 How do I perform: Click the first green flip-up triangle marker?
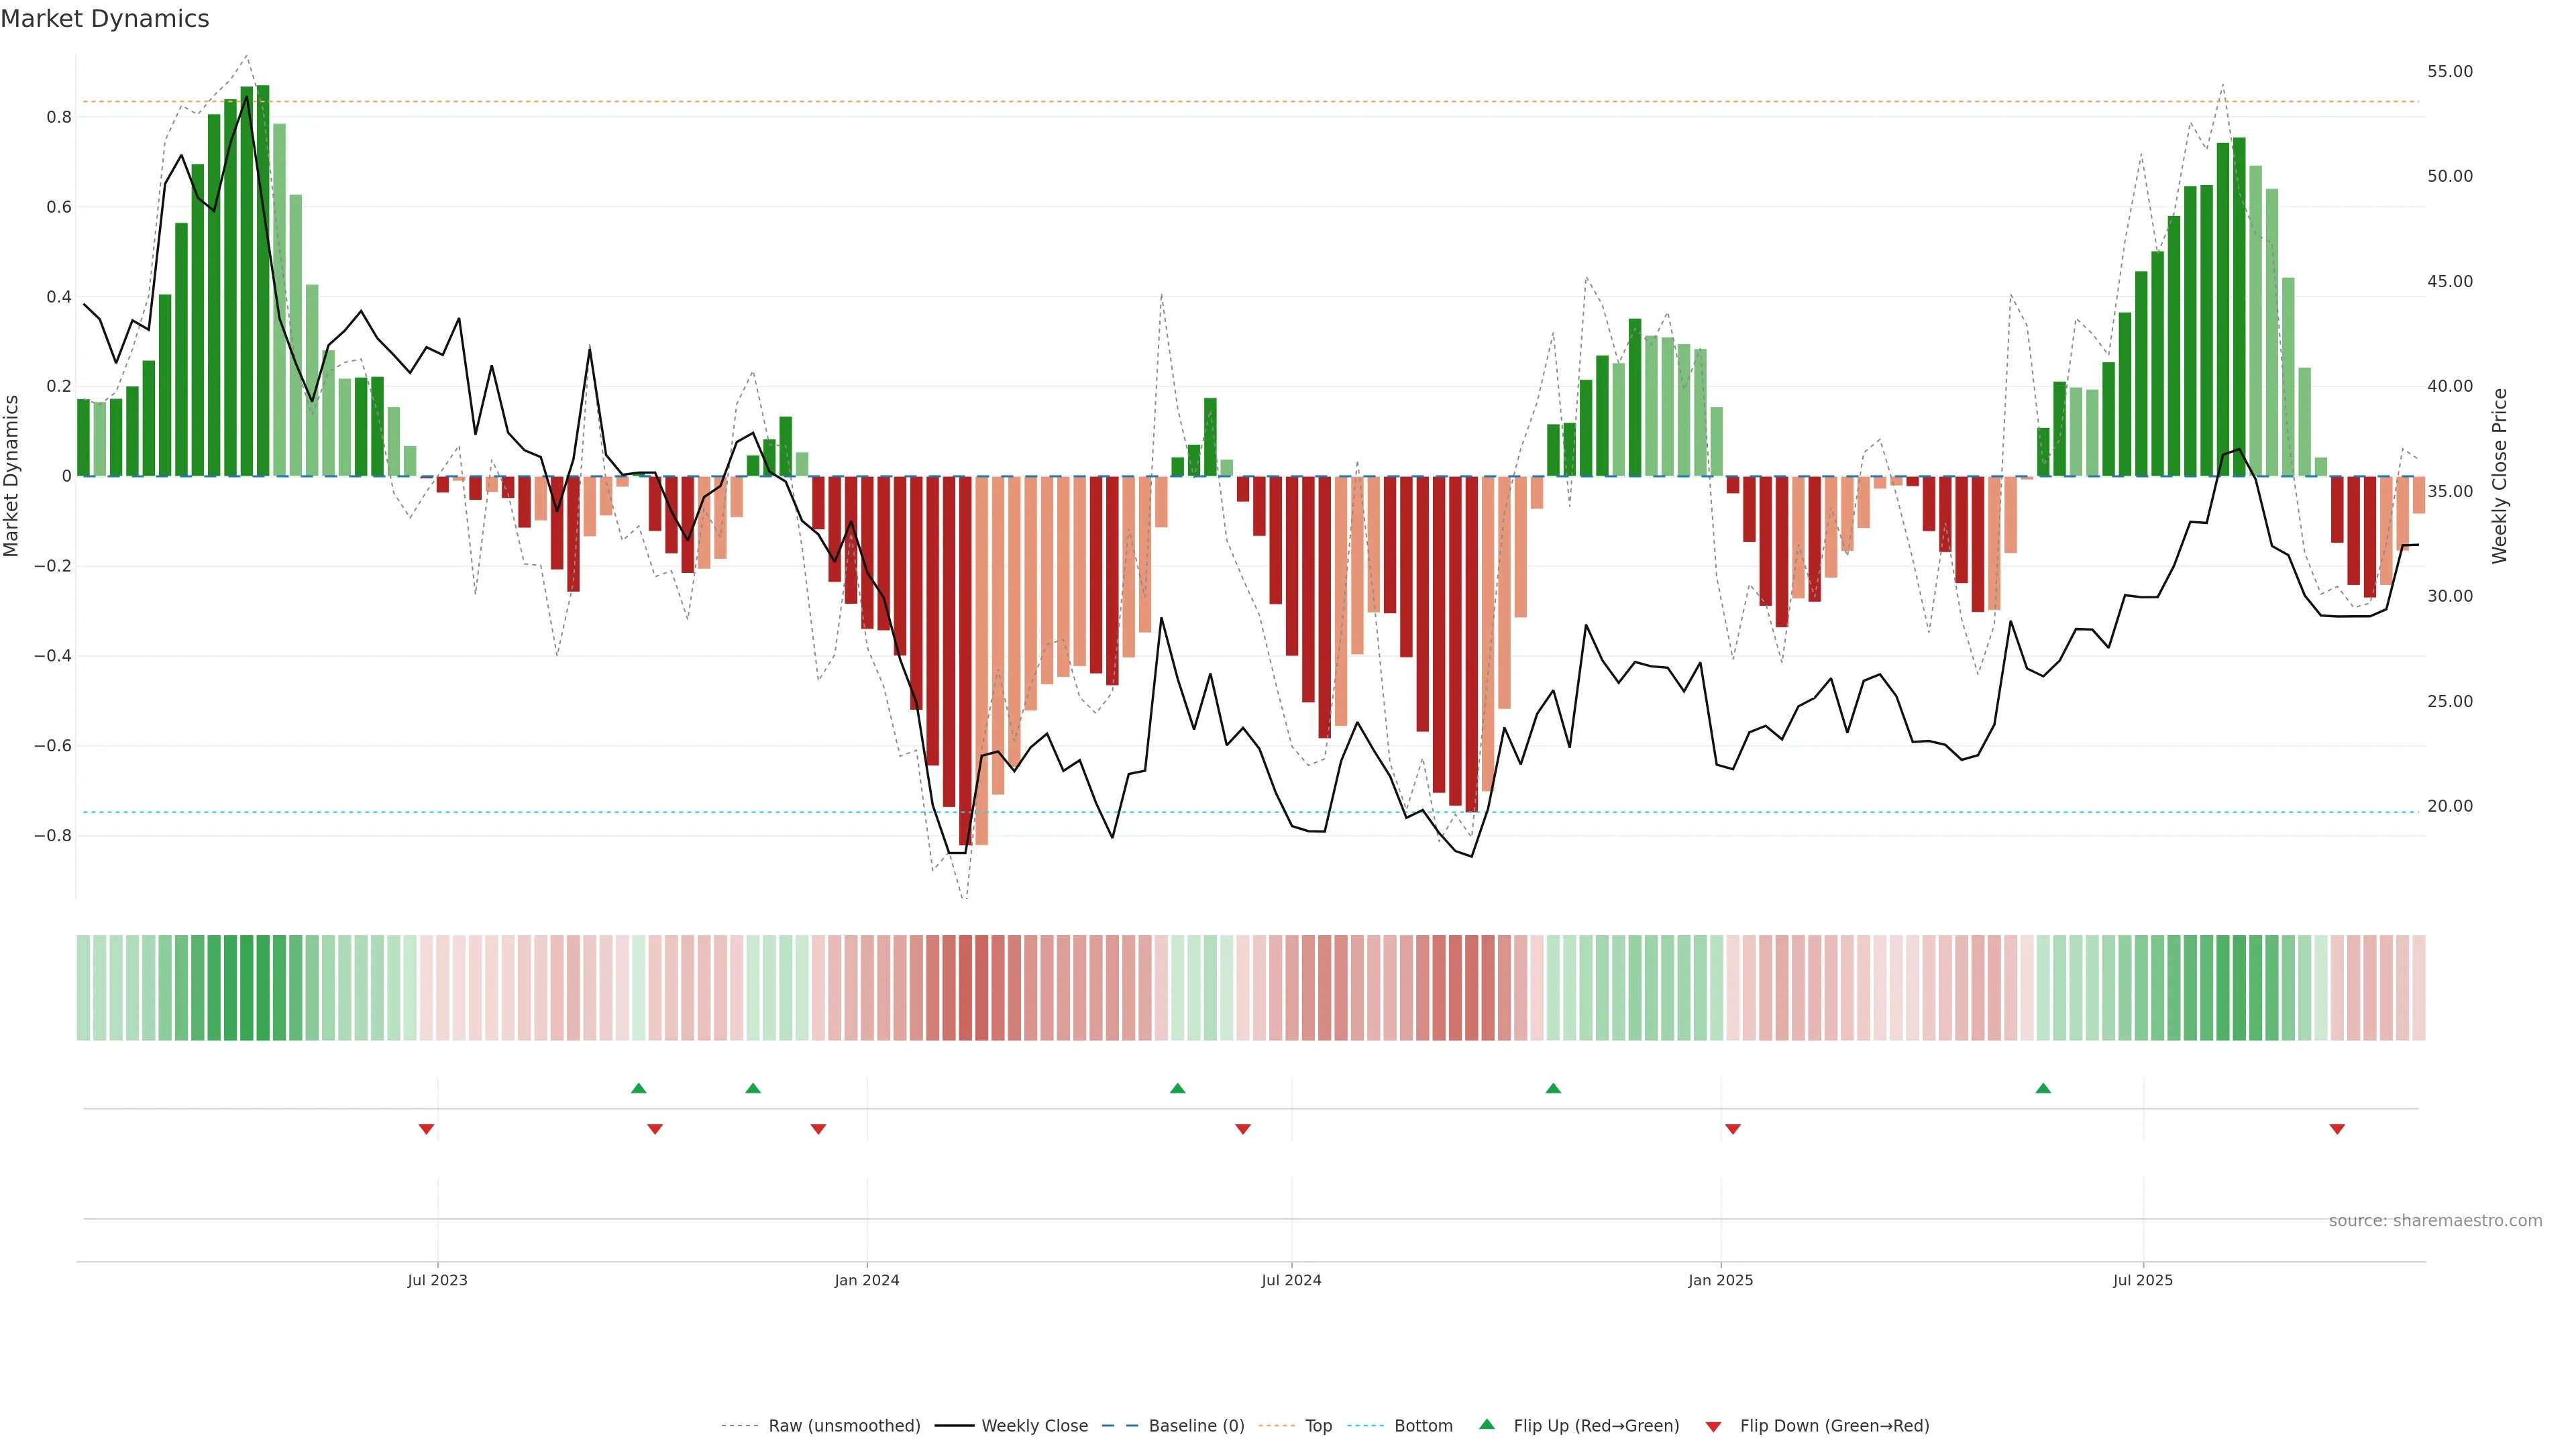tap(639, 1088)
